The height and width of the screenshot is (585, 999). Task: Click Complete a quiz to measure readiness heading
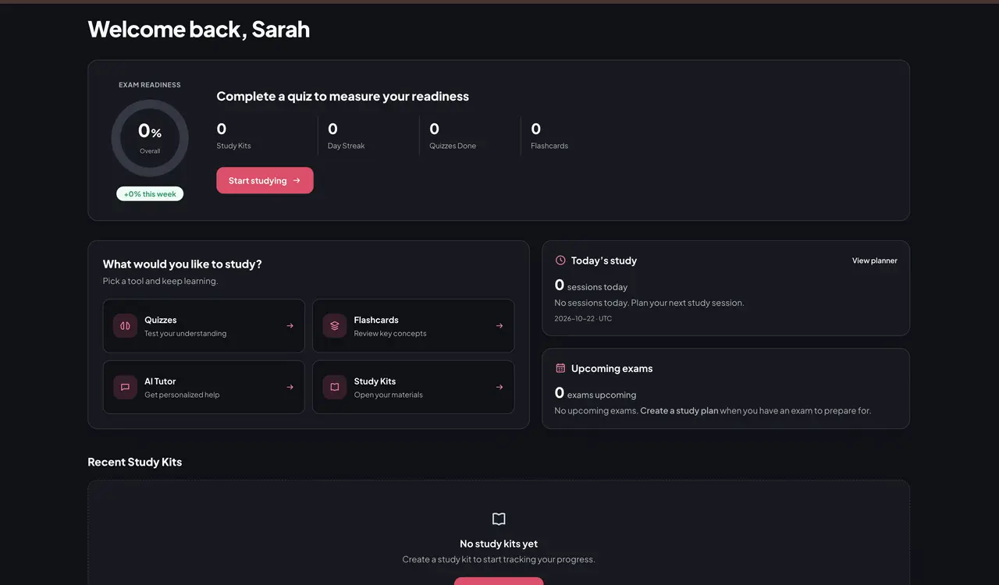pyautogui.click(x=343, y=97)
